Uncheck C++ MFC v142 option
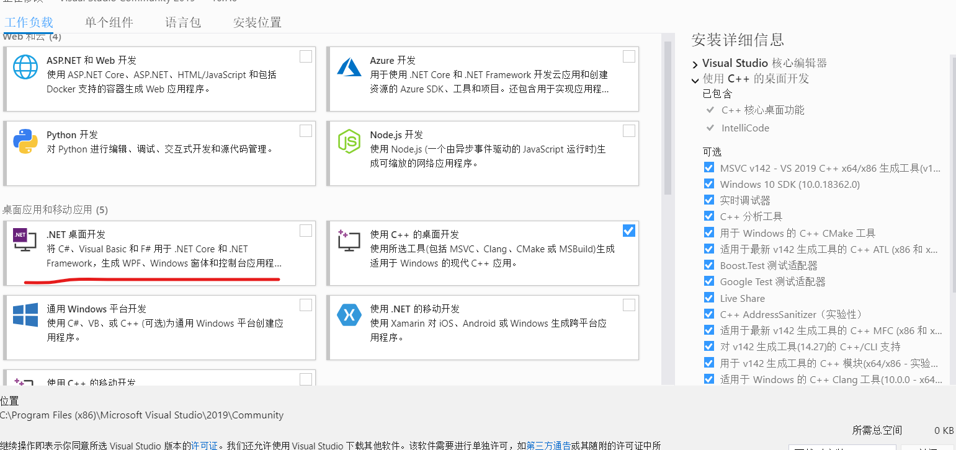Viewport: 956px width, 450px height. pos(709,330)
